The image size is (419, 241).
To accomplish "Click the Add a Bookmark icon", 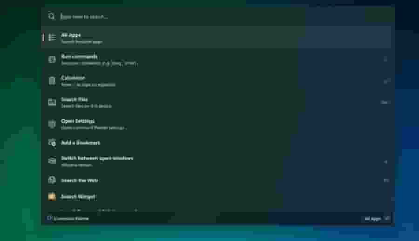I will [52, 143].
